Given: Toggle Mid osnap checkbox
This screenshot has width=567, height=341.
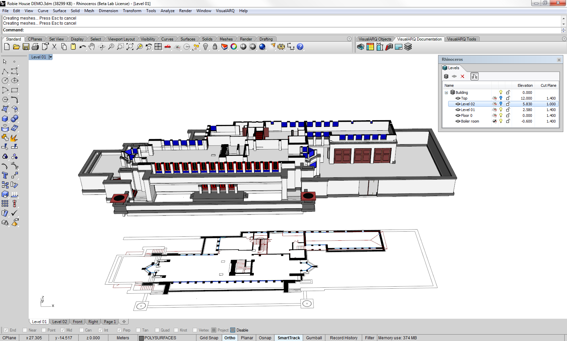Looking at the screenshot, I should click(62, 330).
